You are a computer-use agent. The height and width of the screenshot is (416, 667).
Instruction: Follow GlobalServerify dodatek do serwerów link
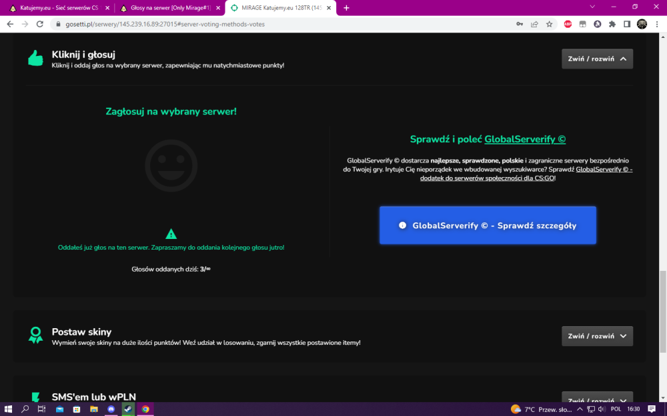527,174
